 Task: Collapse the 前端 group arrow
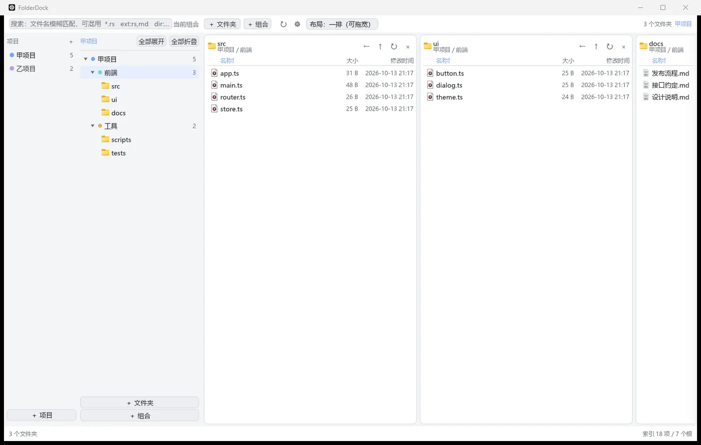click(x=93, y=73)
